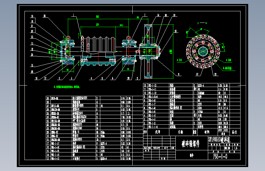Viewport: 265px width, 171px height.
Task: Select the 'ø 310' diameter label on the end view
Action: click(179, 60)
